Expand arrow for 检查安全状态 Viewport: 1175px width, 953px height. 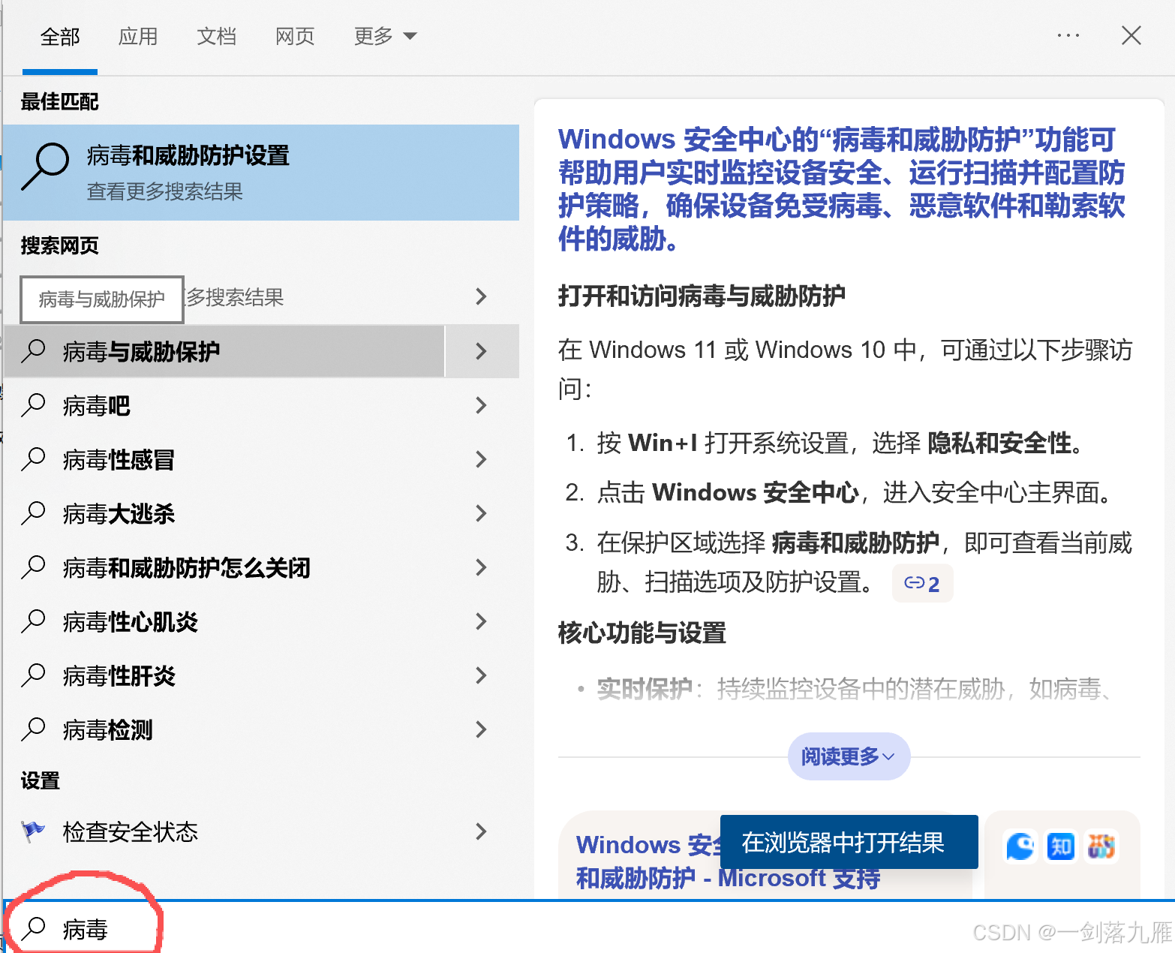(x=482, y=831)
